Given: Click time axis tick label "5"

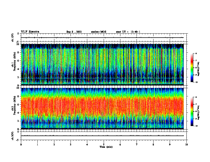Looking at the screenshot, I should click(104, 145).
